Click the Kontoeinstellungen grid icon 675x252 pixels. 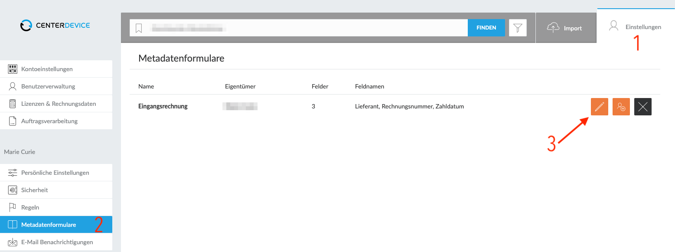[13, 69]
